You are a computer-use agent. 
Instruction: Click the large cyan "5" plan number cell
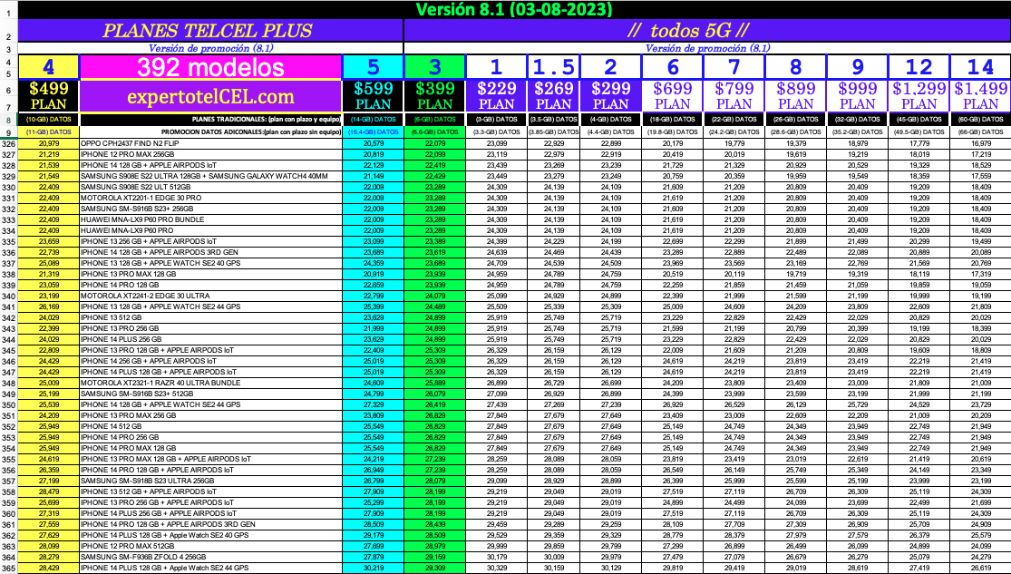(373, 67)
